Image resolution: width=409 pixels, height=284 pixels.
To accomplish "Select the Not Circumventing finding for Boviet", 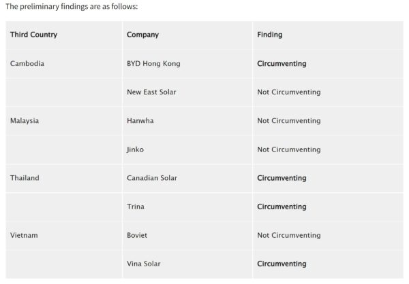I will point(288,235).
